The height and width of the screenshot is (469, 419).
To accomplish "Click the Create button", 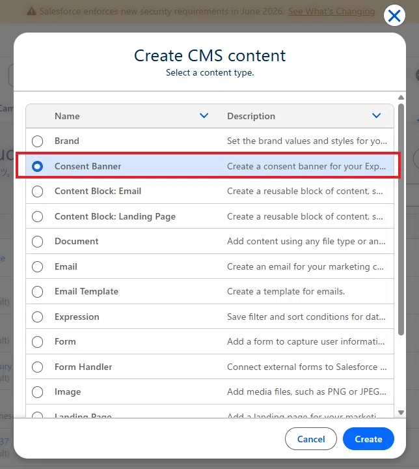I will pos(368,439).
